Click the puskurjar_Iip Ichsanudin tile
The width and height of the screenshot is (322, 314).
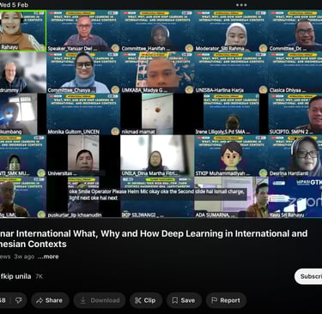pyautogui.click(x=83, y=197)
